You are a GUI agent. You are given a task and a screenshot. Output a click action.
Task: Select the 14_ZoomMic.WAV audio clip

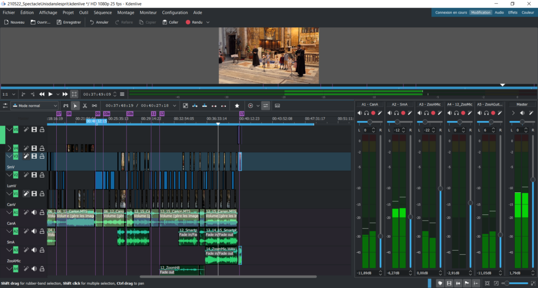pyautogui.click(x=221, y=255)
